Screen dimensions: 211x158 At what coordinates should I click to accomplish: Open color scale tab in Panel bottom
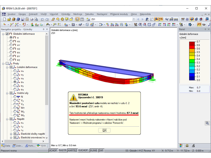click(x=181, y=146)
